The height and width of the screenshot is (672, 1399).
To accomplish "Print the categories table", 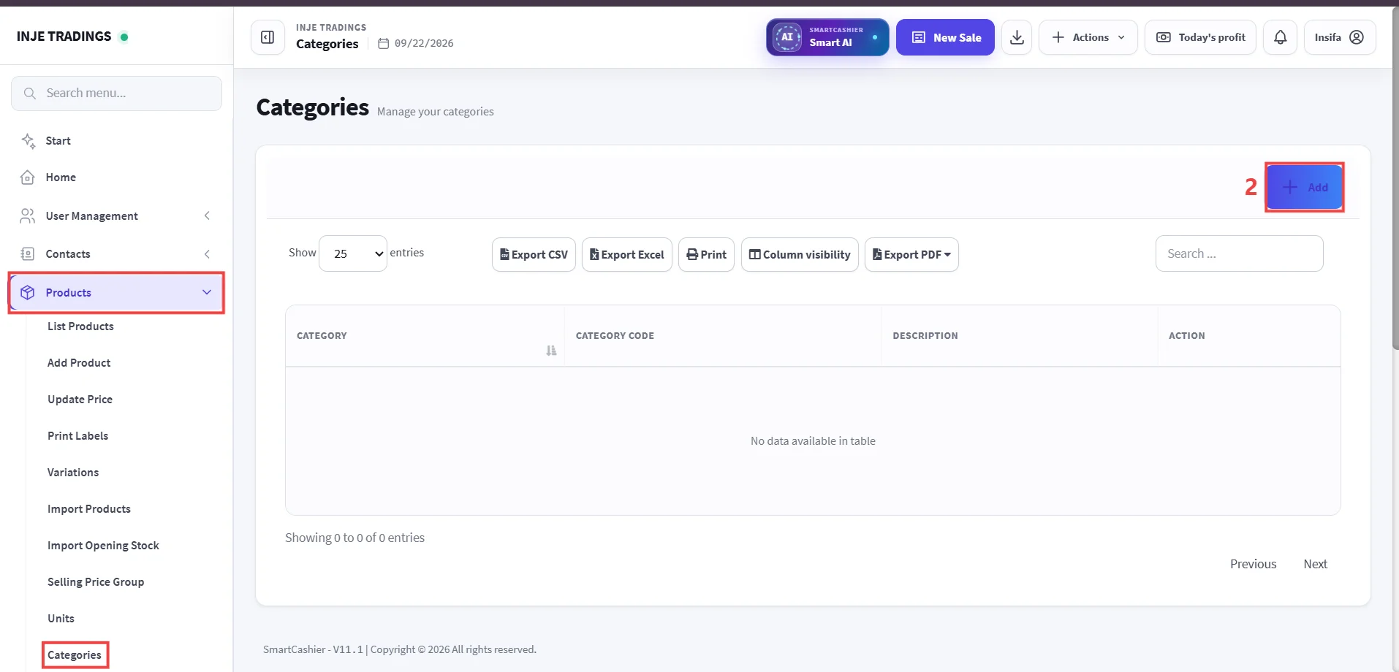I will 706,255.
